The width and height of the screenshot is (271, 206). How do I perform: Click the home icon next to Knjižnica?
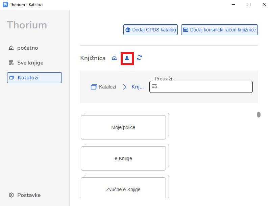[114, 58]
